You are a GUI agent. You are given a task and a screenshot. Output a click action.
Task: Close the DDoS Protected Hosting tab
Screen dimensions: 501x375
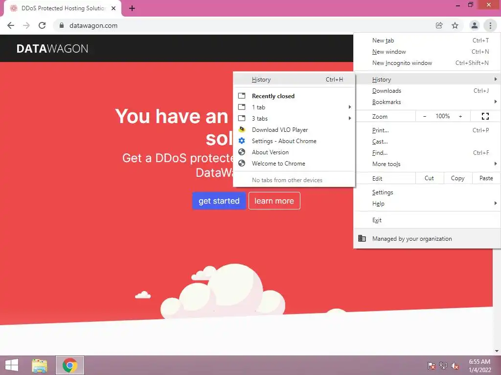(x=114, y=8)
